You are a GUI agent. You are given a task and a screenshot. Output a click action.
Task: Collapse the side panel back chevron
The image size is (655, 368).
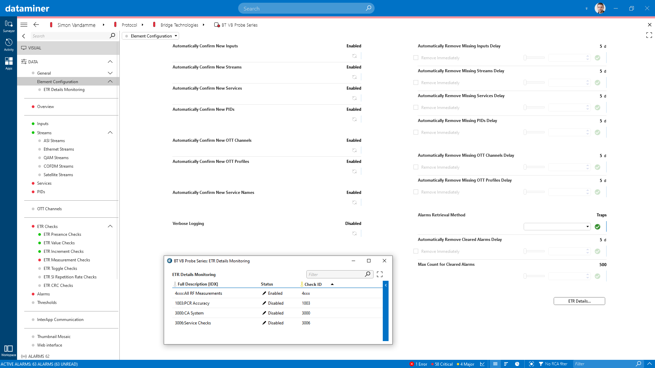pos(24,36)
